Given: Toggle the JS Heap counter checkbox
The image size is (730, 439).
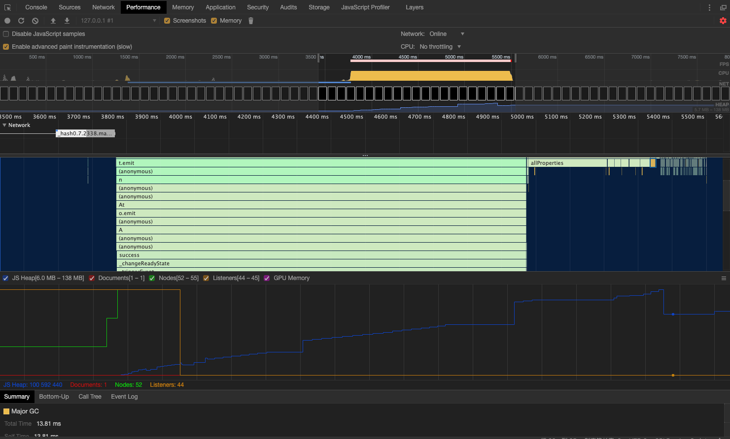Looking at the screenshot, I should (5, 278).
